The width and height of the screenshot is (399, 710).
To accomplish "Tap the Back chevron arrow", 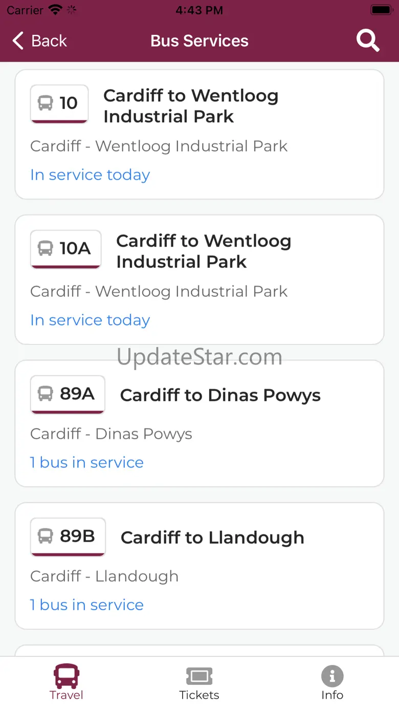I will pos(18,40).
